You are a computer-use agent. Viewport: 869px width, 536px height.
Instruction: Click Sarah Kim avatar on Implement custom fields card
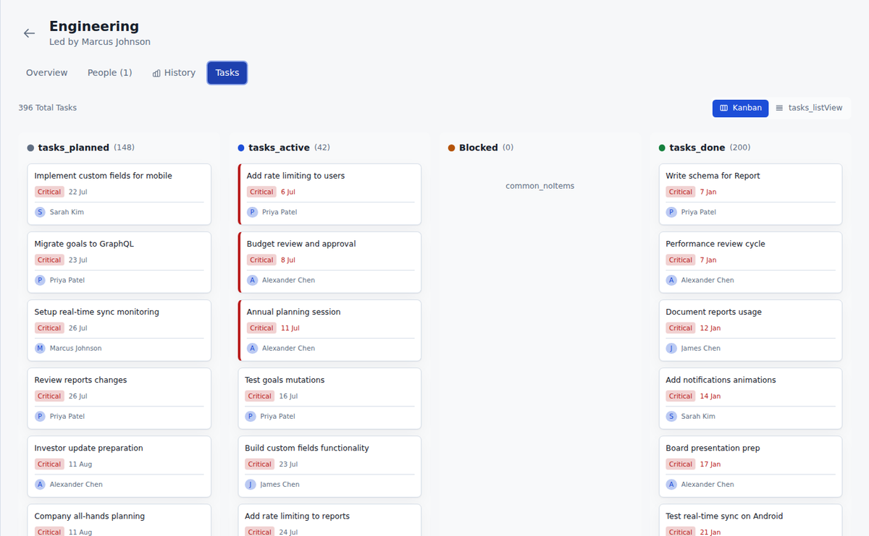coord(41,212)
